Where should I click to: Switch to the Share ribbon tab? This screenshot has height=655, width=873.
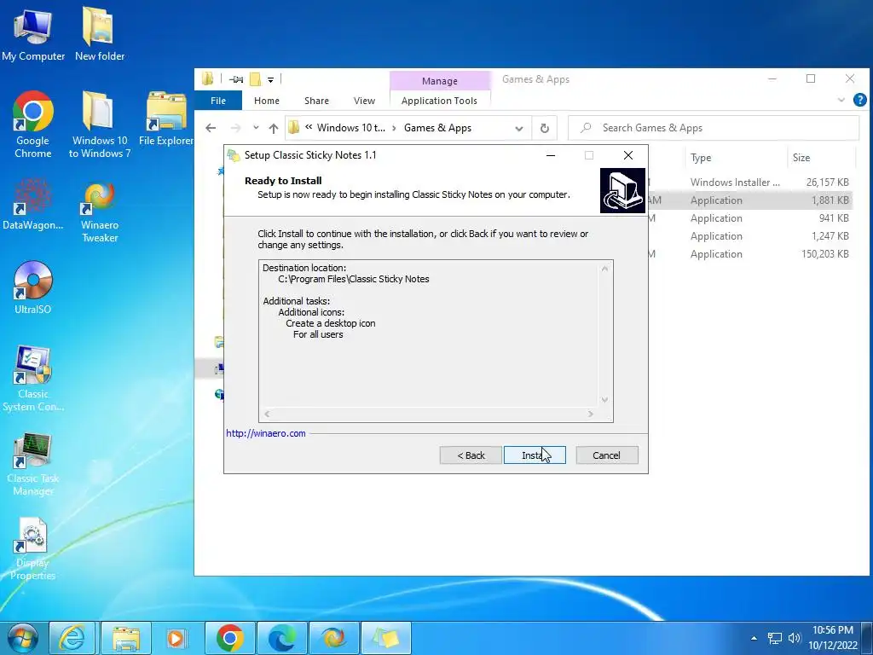point(317,101)
